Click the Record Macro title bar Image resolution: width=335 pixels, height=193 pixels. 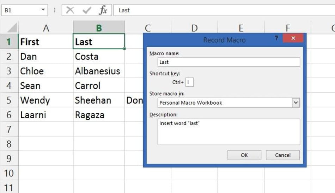point(224,40)
